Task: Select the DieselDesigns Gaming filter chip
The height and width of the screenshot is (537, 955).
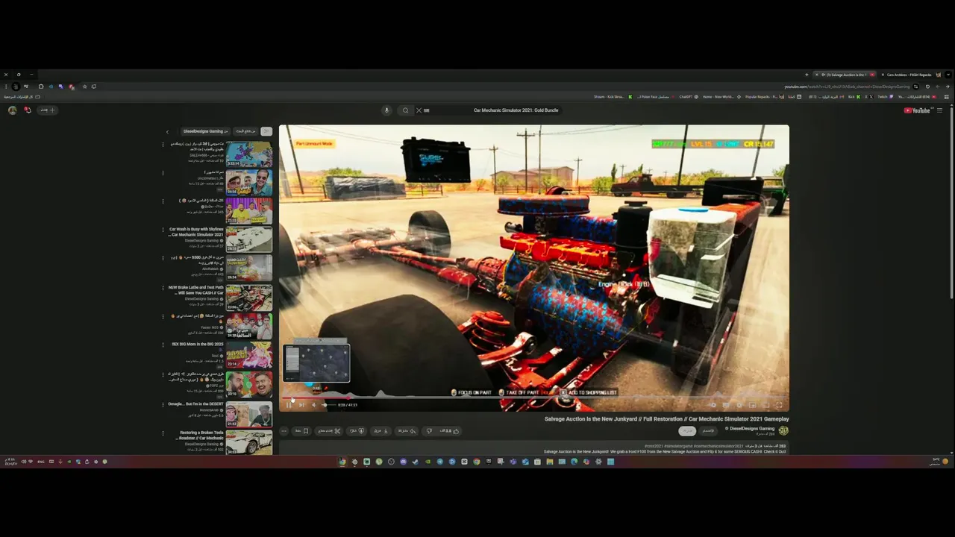Action: tap(205, 131)
